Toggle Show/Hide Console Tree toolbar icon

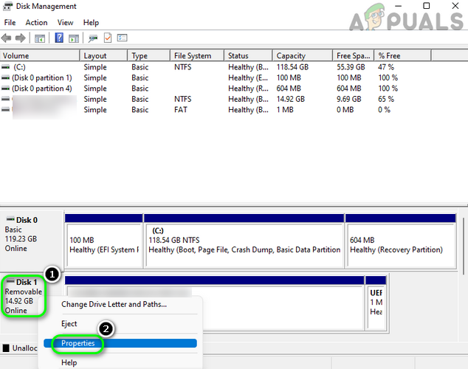(39, 38)
